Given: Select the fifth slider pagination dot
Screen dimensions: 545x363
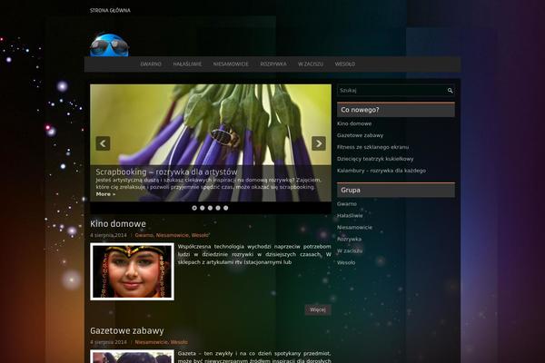Looking at the screenshot, I should point(226,208).
